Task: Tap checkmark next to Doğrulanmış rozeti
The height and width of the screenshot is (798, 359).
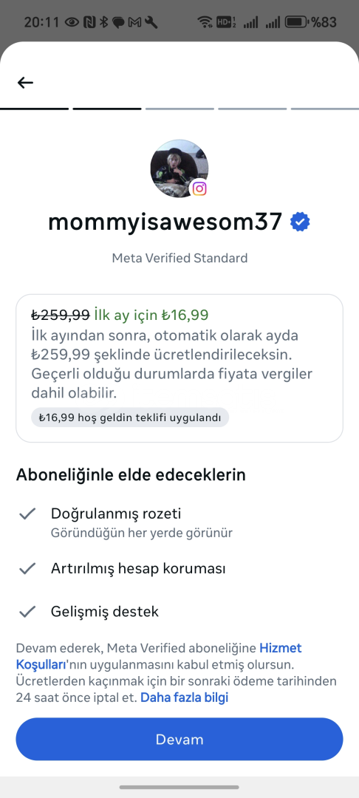Action: click(27, 514)
